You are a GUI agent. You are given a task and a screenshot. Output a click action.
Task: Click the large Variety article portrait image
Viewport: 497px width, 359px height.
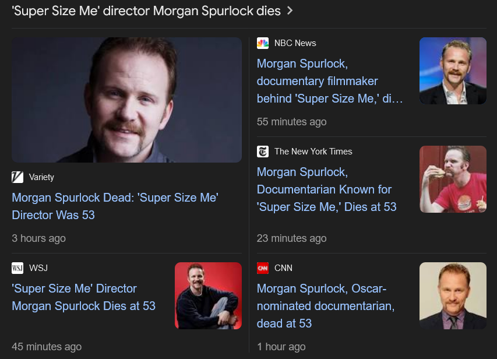tap(127, 100)
